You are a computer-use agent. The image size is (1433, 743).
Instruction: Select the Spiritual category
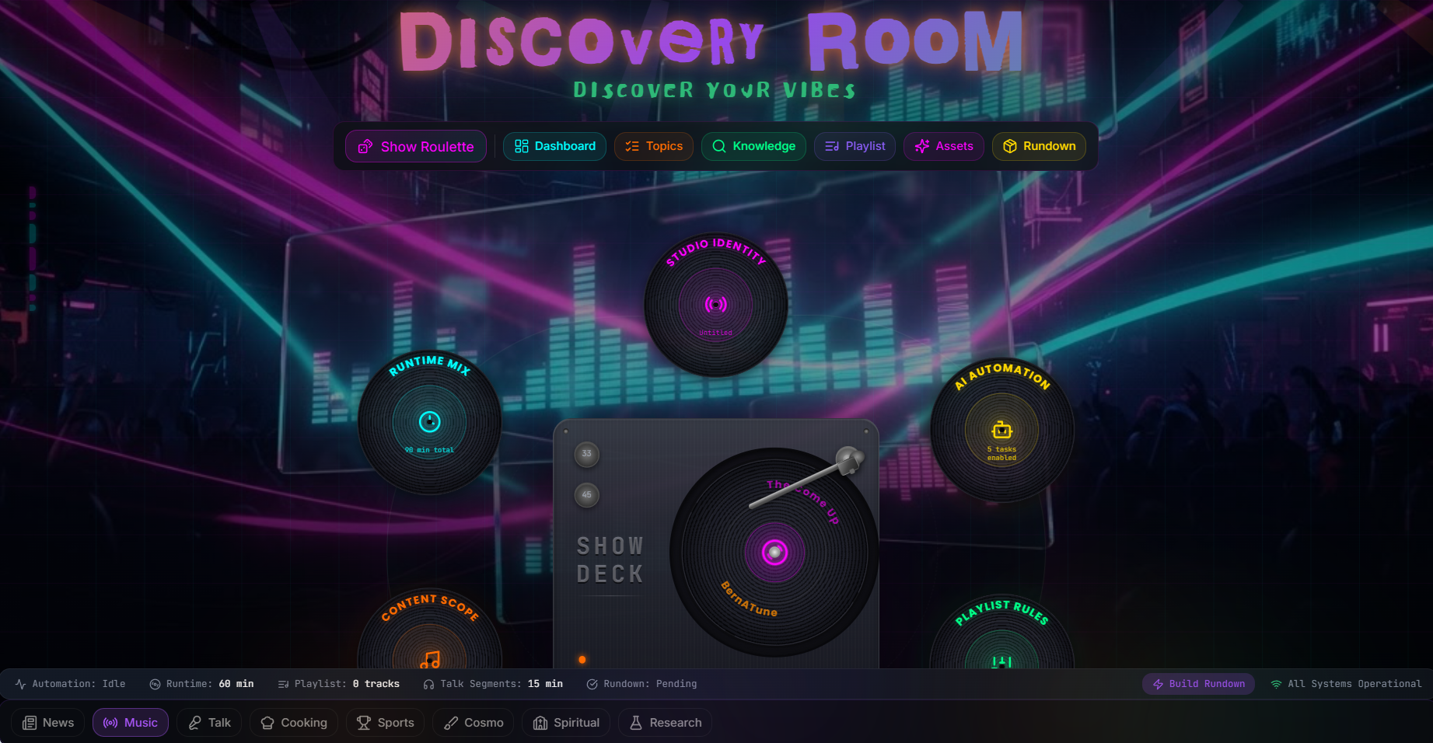point(566,723)
